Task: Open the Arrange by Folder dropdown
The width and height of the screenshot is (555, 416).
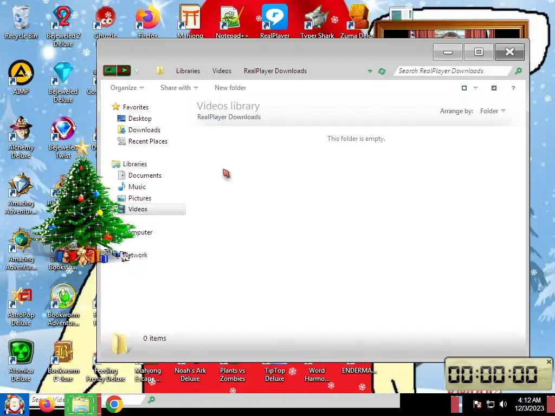Action: point(492,111)
